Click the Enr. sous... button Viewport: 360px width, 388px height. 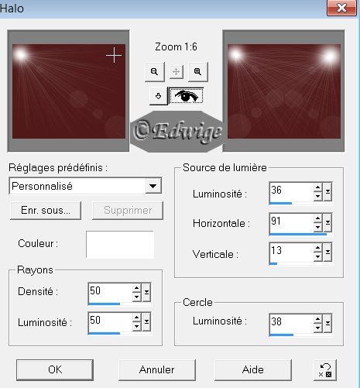point(46,211)
